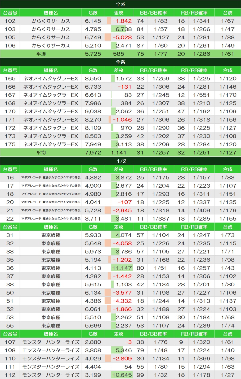Select average difference value 1,141
Screen dimensions: 241x379
(118, 153)
